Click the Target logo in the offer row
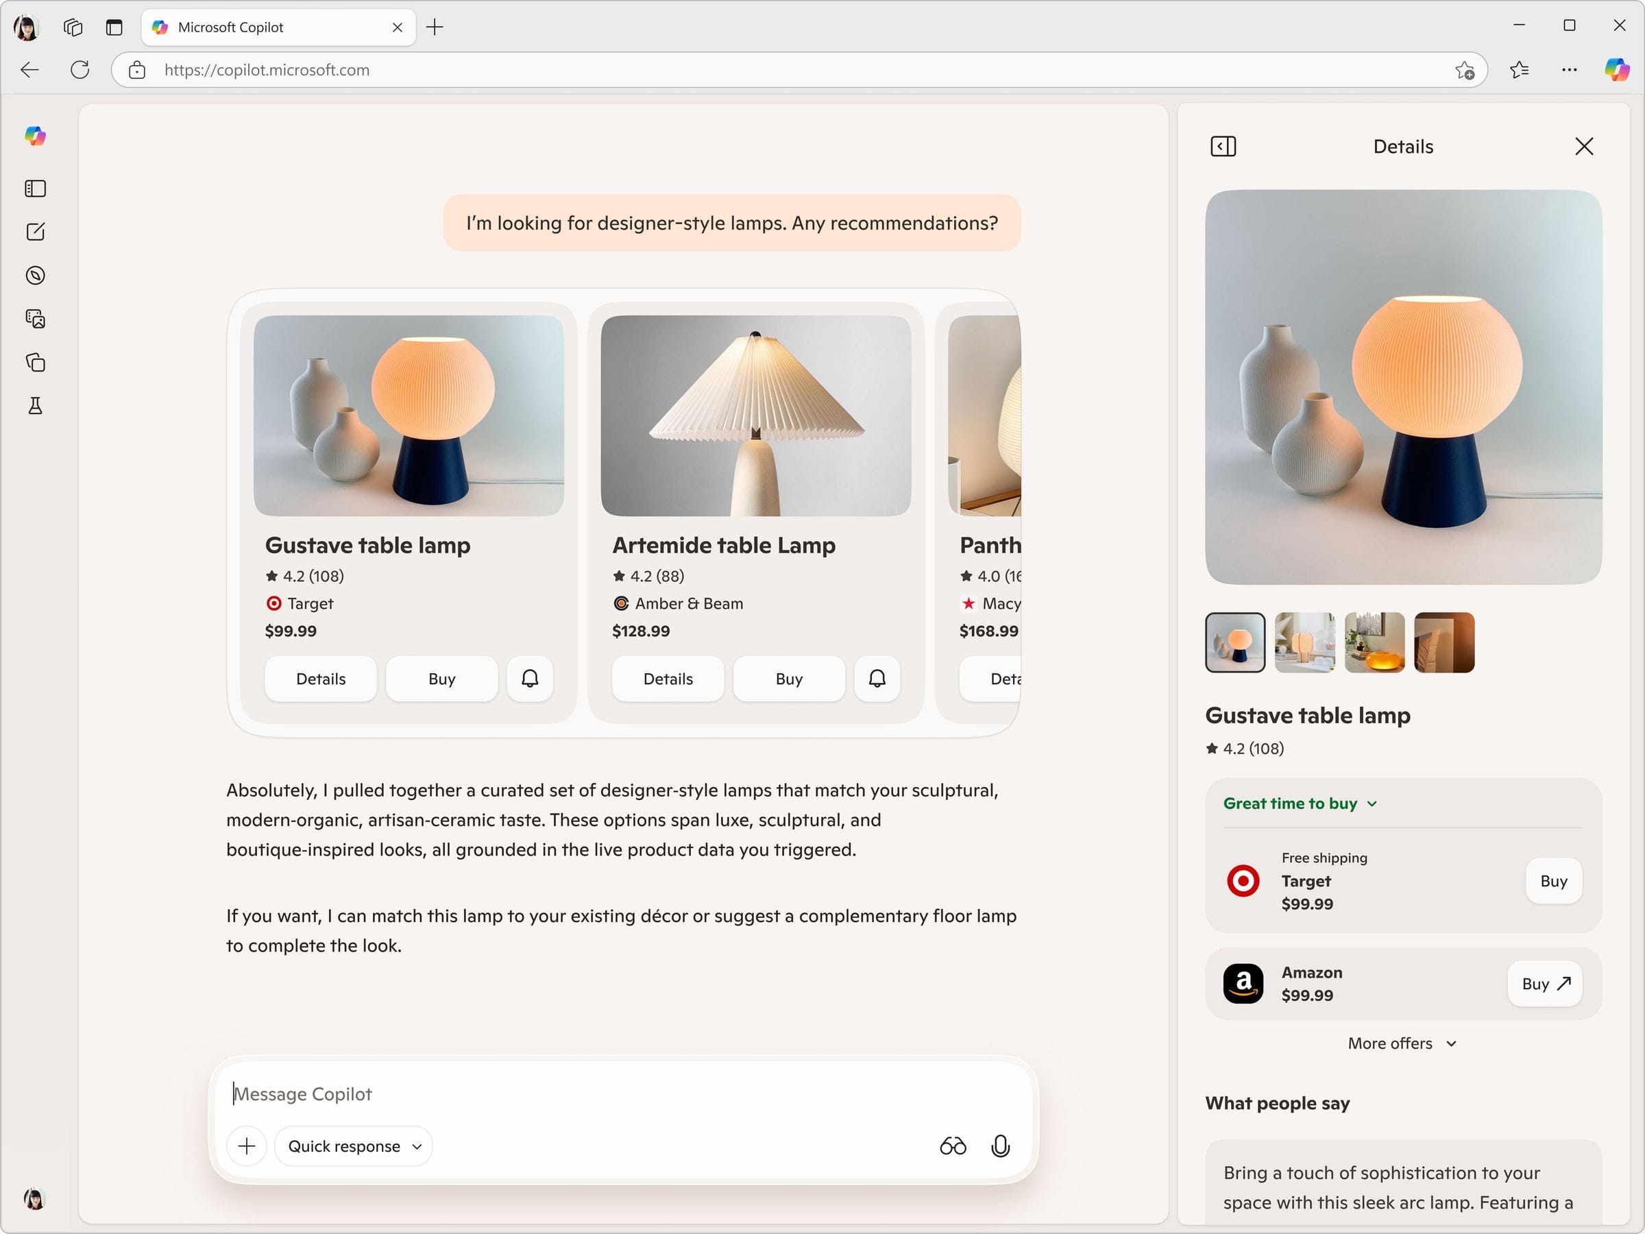 coord(1243,882)
